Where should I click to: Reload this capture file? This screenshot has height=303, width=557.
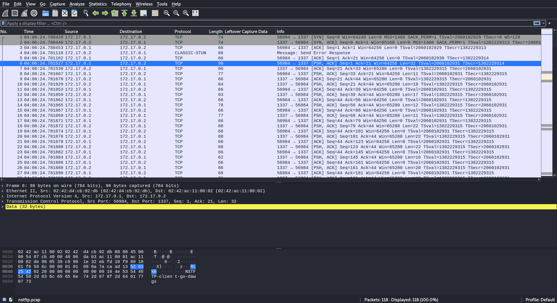pos(74,13)
